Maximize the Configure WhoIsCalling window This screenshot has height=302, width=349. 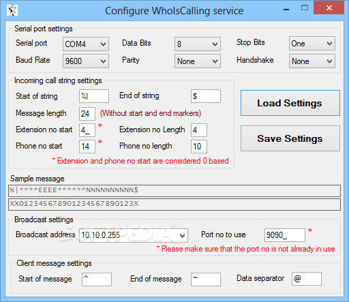(305, 8)
